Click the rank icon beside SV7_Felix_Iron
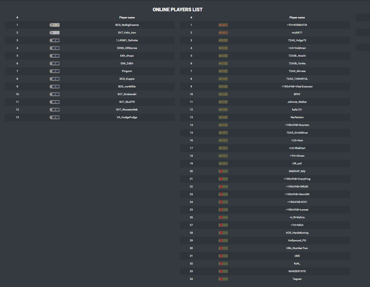Image resolution: width=370 pixels, height=287 pixels. click(54, 33)
